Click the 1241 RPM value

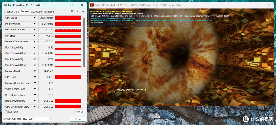click(46, 65)
